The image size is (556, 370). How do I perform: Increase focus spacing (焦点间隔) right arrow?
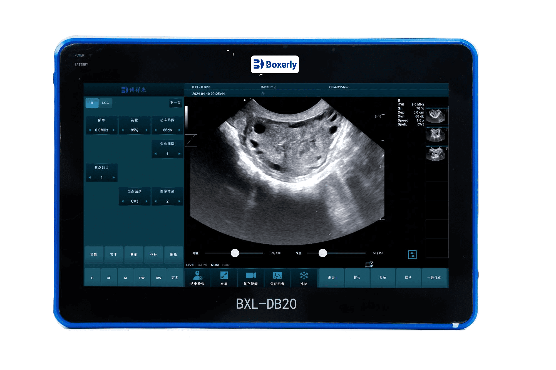coord(179,154)
